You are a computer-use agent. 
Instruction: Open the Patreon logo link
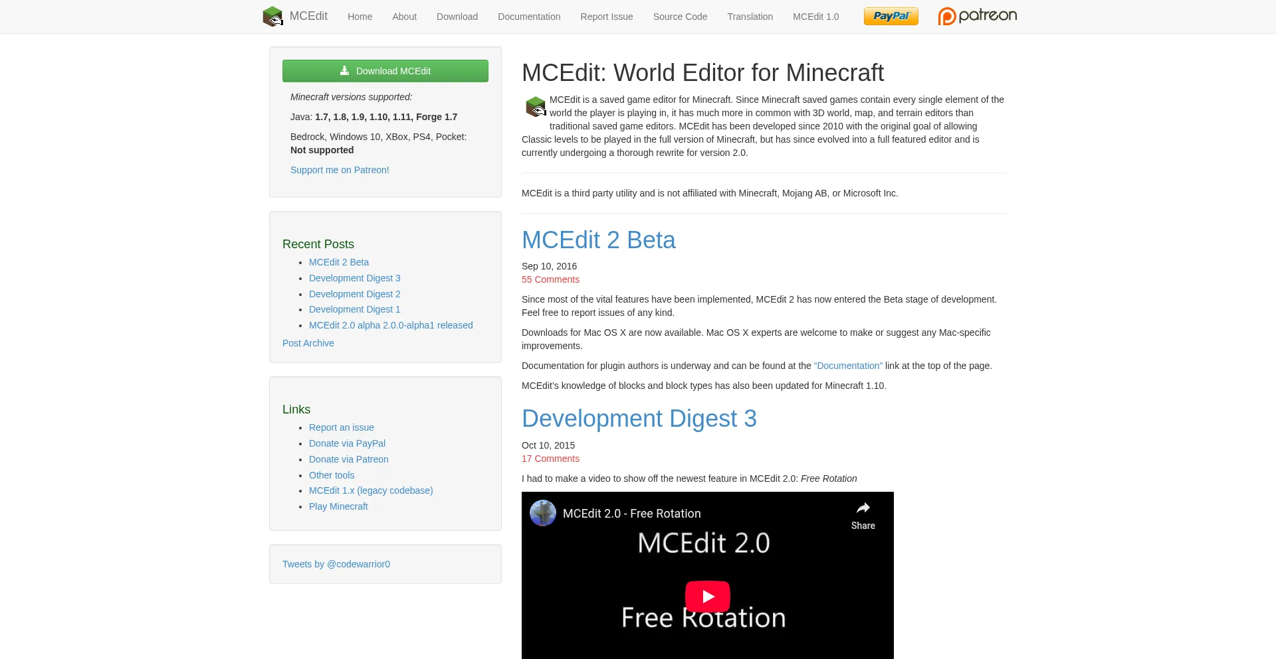(x=977, y=16)
